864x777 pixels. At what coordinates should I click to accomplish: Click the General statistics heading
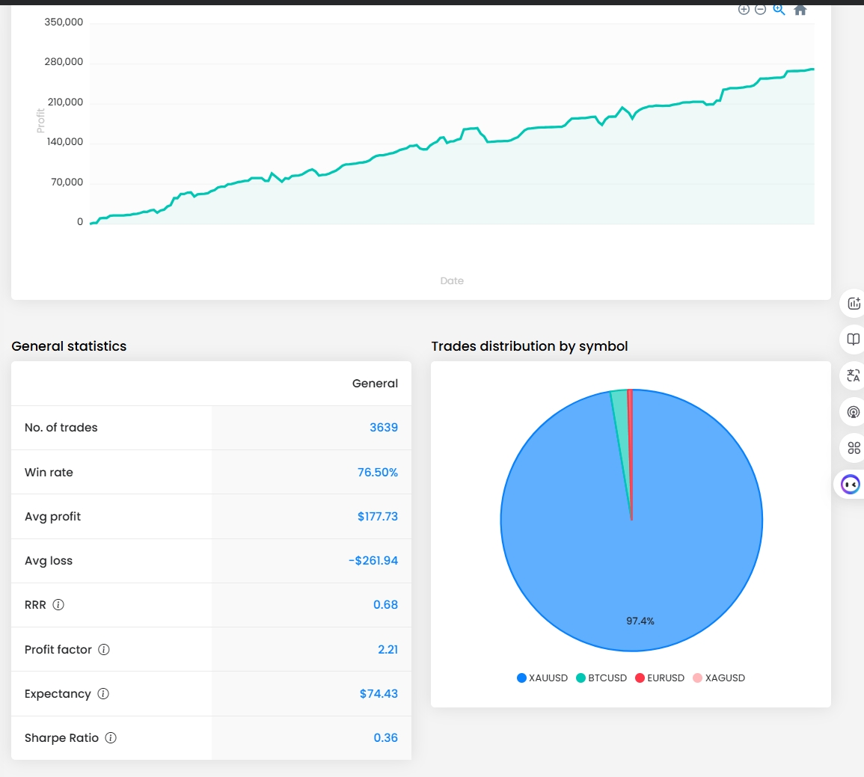69,345
